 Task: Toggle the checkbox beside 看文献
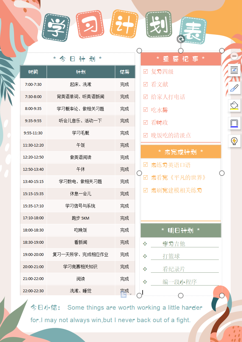(x=145, y=84)
